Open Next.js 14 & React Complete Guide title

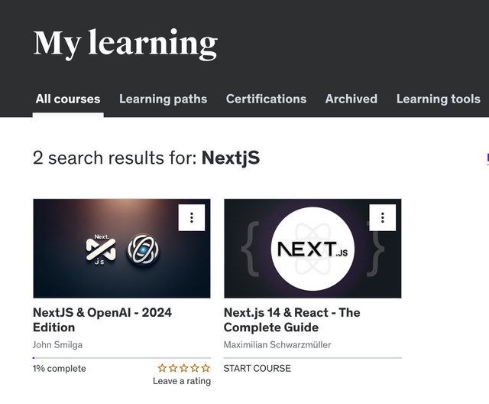(292, 320)
